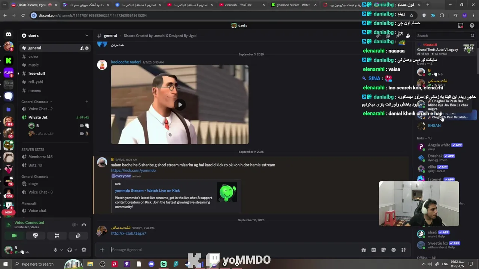The height and width of the screenshot is (269, 479).
Task: Open microphone input options arrow
Action: point(61,250)
